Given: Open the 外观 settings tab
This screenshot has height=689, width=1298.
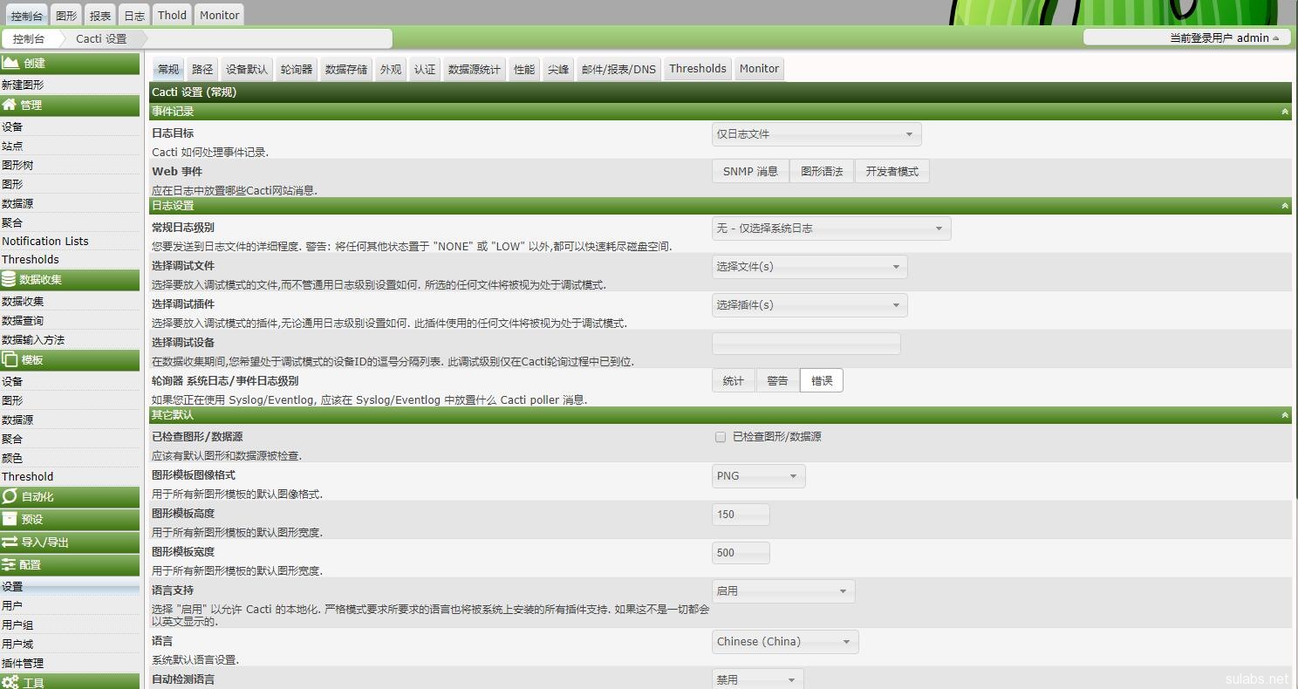Looking at the screenshot, I should (391, 69).
